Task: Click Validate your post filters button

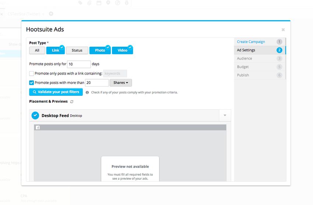Action: 56,92
